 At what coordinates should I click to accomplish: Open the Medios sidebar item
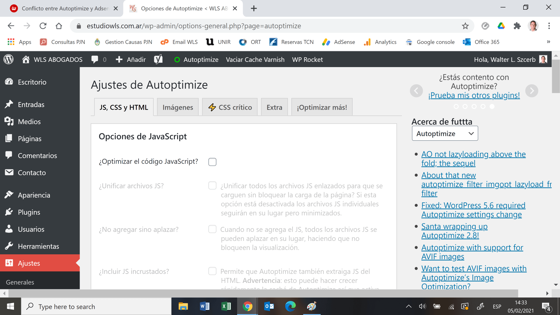tap(40, 122)
